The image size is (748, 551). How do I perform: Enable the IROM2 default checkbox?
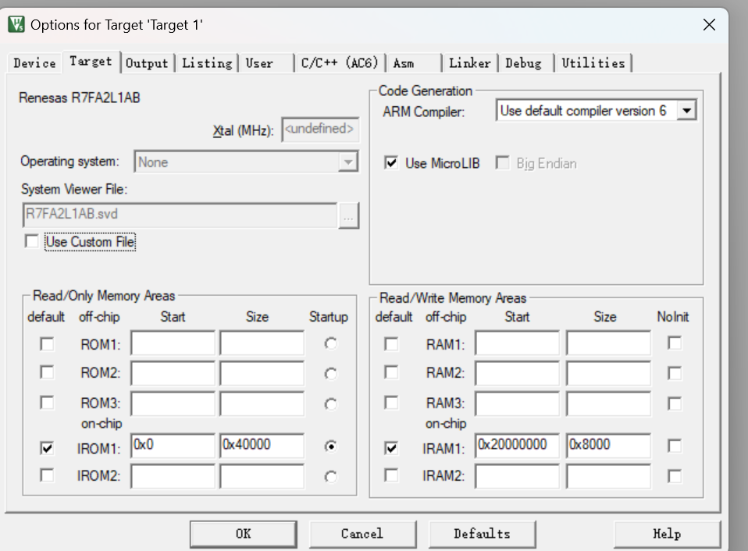47,476
